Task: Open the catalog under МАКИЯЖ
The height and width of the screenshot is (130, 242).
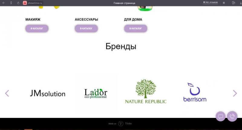Action: point(37,28)
